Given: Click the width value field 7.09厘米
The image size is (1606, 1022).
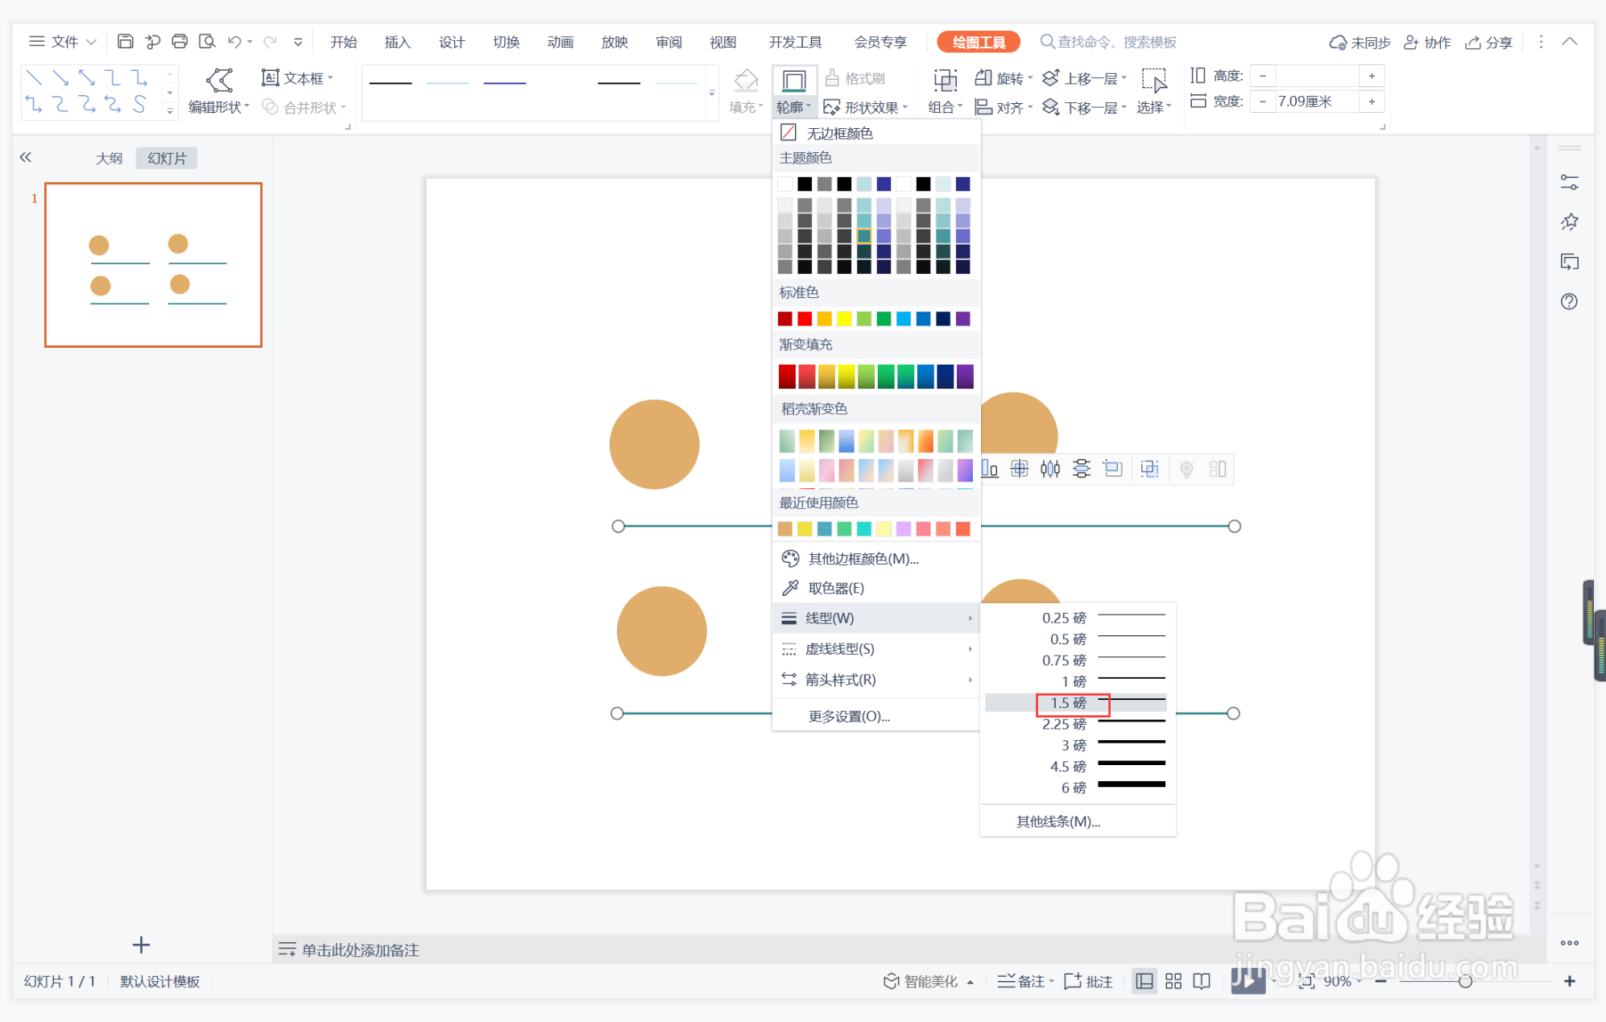Looking at the screenshot, I should 1315,101.
